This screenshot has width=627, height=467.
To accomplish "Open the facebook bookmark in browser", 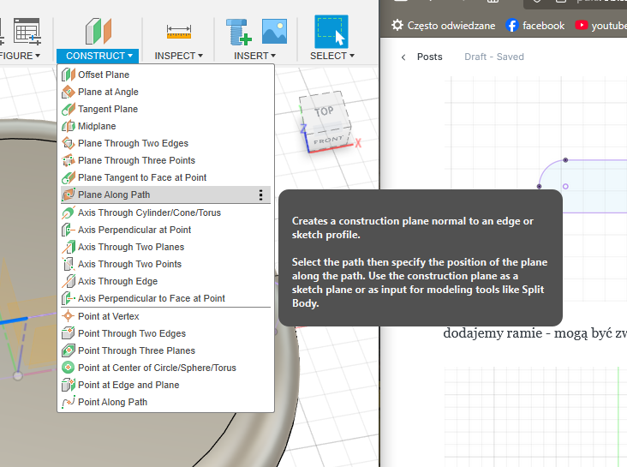I will [535, 26].
